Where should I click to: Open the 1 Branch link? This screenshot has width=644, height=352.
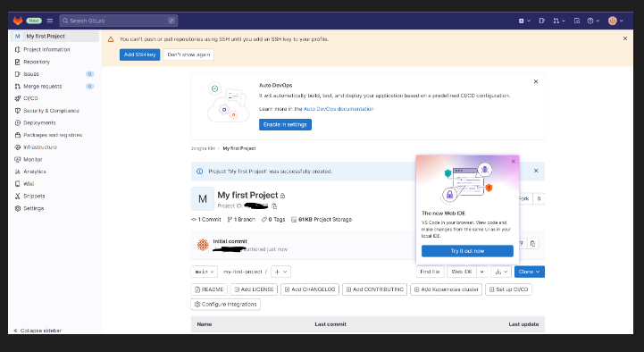coord(241,220)
